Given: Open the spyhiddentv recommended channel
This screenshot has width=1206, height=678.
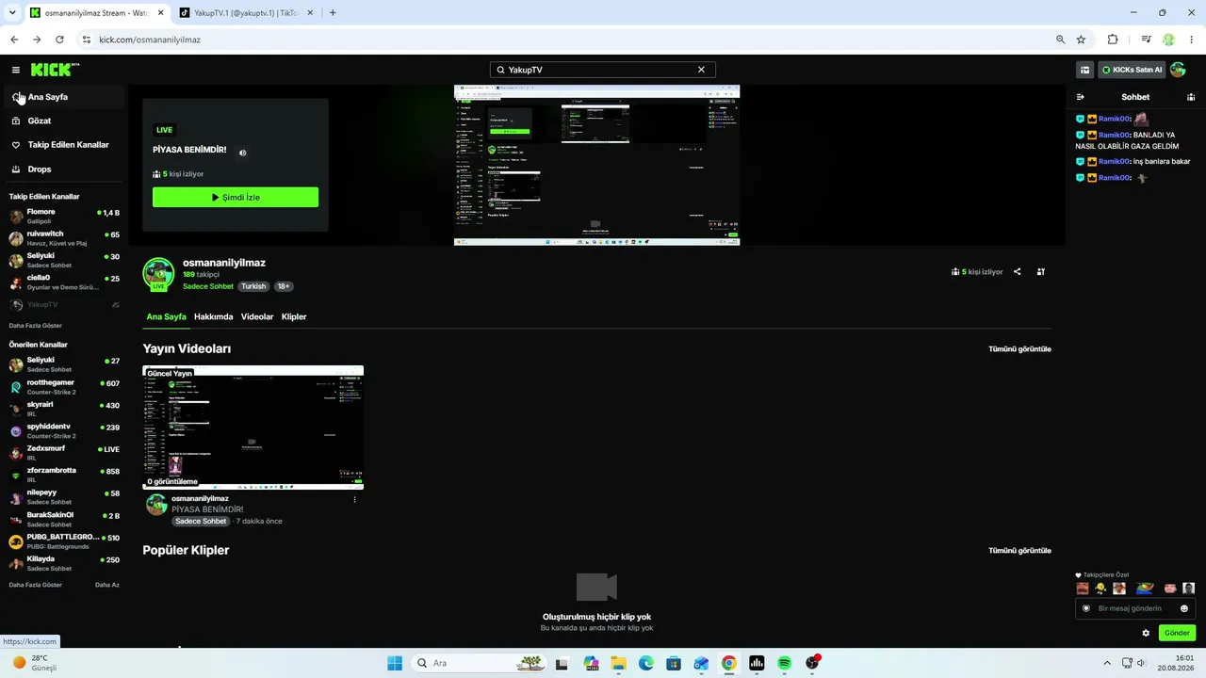Looking at the screenshot, I should coord(64,431).
